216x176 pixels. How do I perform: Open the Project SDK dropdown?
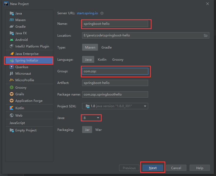[115, 106]
